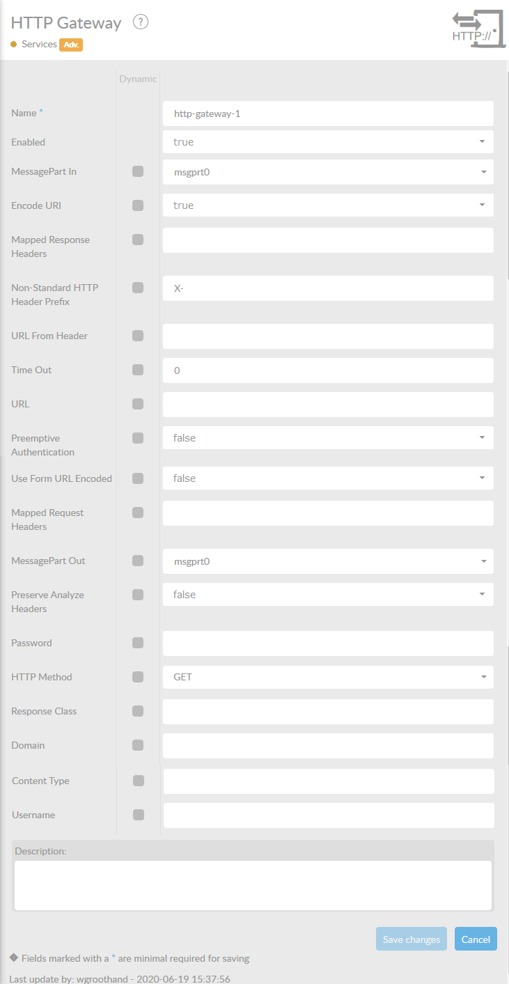Expand the HTTP Method dropdown
Screen dimensions: 509x984
click(x=328, y=677)
